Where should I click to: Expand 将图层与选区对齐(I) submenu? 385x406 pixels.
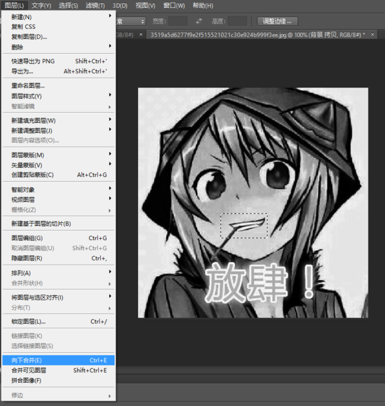point(58,297)
